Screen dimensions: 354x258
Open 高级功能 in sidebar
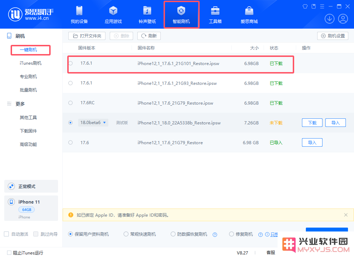click(x=28, y=145)
